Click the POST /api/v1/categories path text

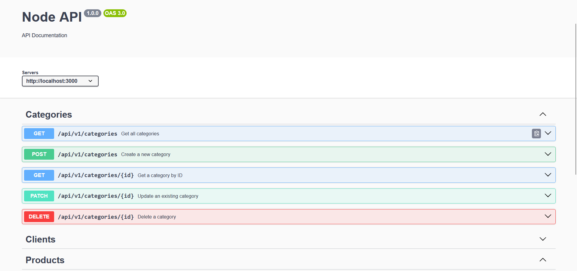87,155
